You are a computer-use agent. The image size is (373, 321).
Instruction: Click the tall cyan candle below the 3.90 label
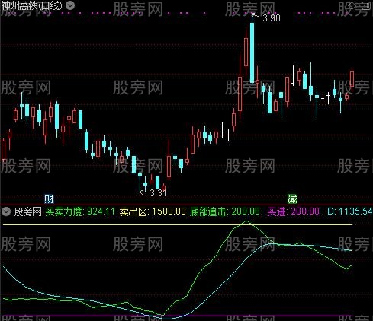pos(252,52)
